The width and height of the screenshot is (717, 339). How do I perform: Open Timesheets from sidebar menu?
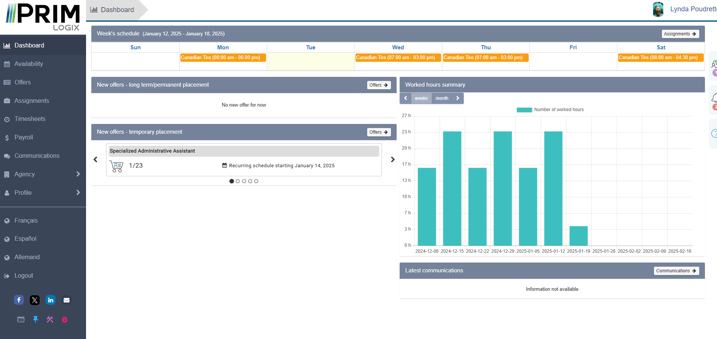(30, 119)
